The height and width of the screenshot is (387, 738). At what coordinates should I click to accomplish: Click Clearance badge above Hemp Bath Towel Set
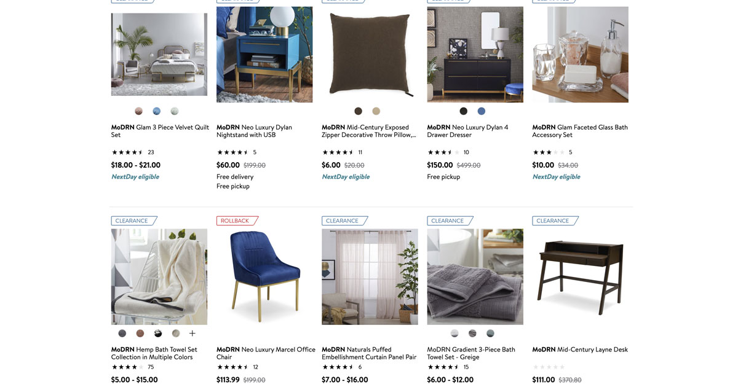tap(134, 221)
